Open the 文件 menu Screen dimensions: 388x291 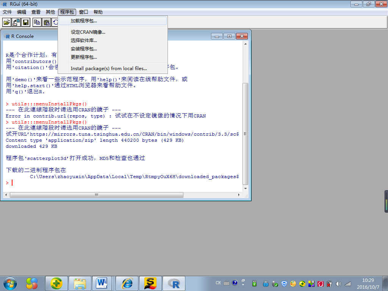[7, 12]
